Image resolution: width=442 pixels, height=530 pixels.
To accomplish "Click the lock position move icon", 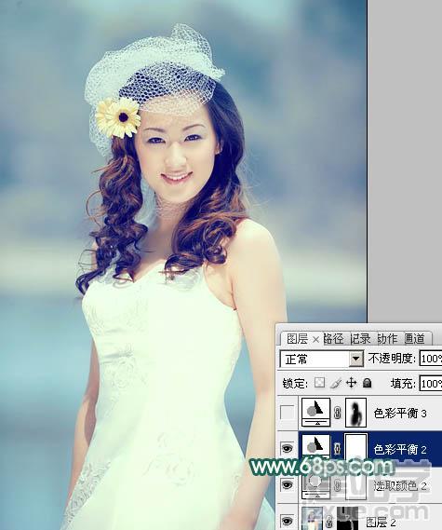I will click(351, 383).
